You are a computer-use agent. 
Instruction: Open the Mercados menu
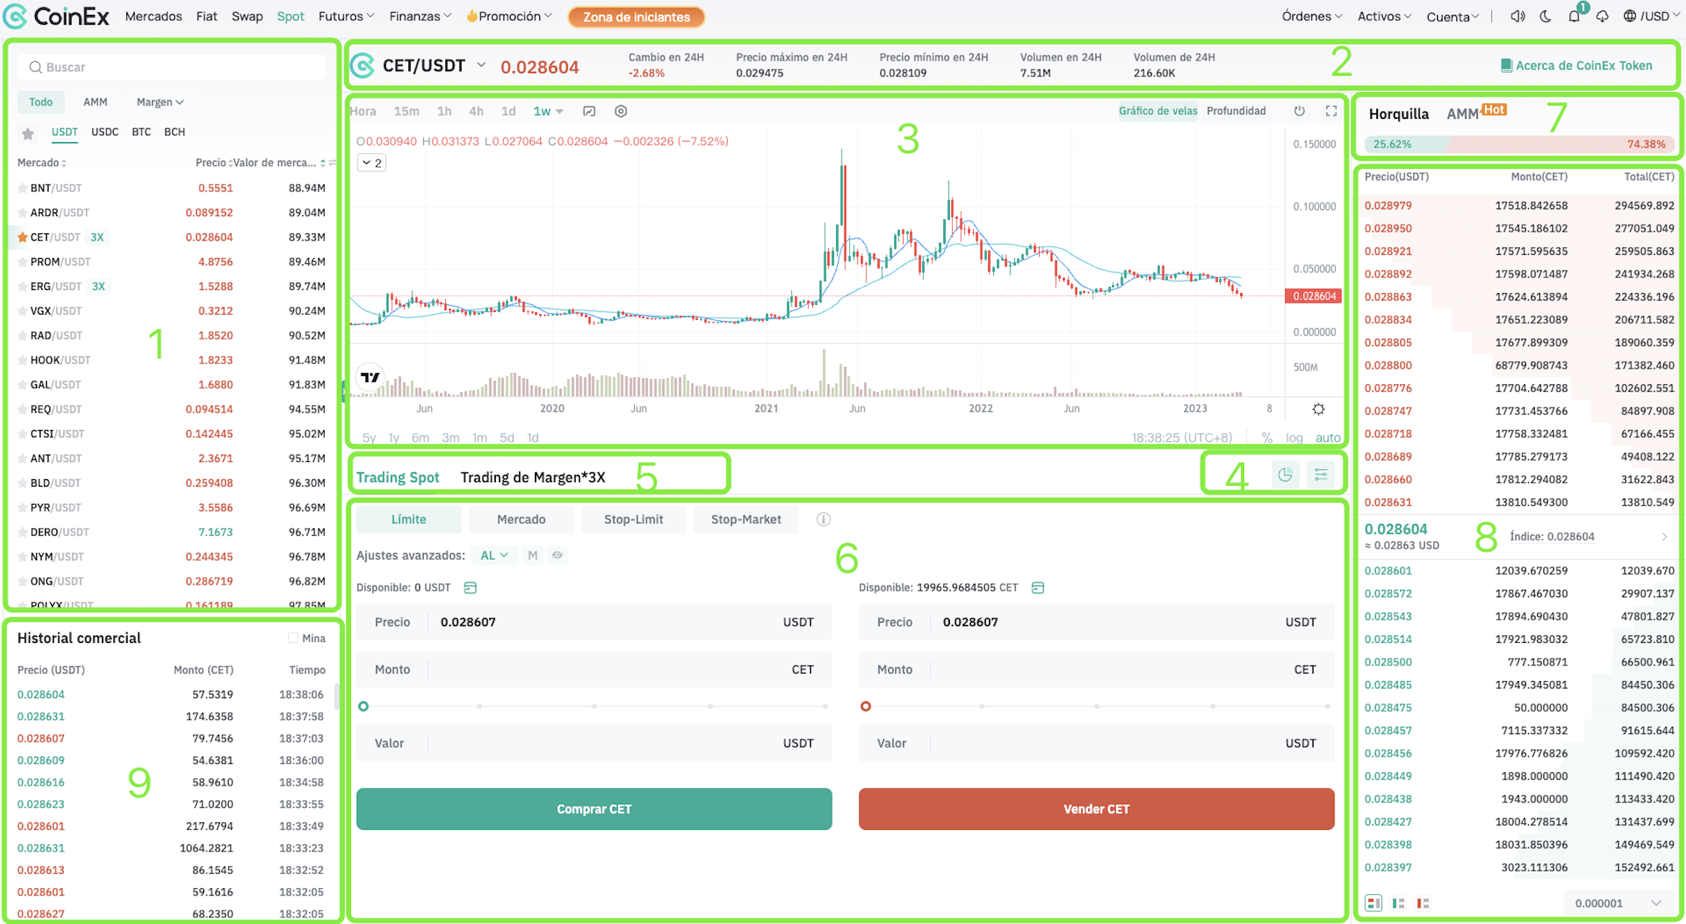click(x=153, y=16)
